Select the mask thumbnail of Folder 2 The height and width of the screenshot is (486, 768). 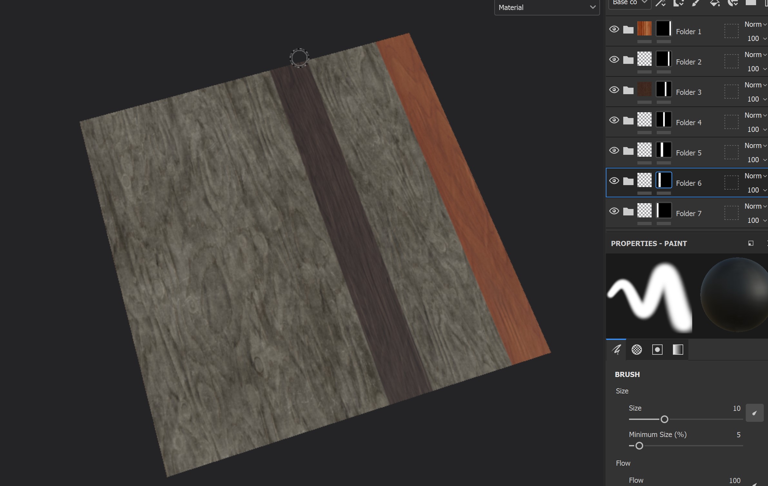[664, 59]
